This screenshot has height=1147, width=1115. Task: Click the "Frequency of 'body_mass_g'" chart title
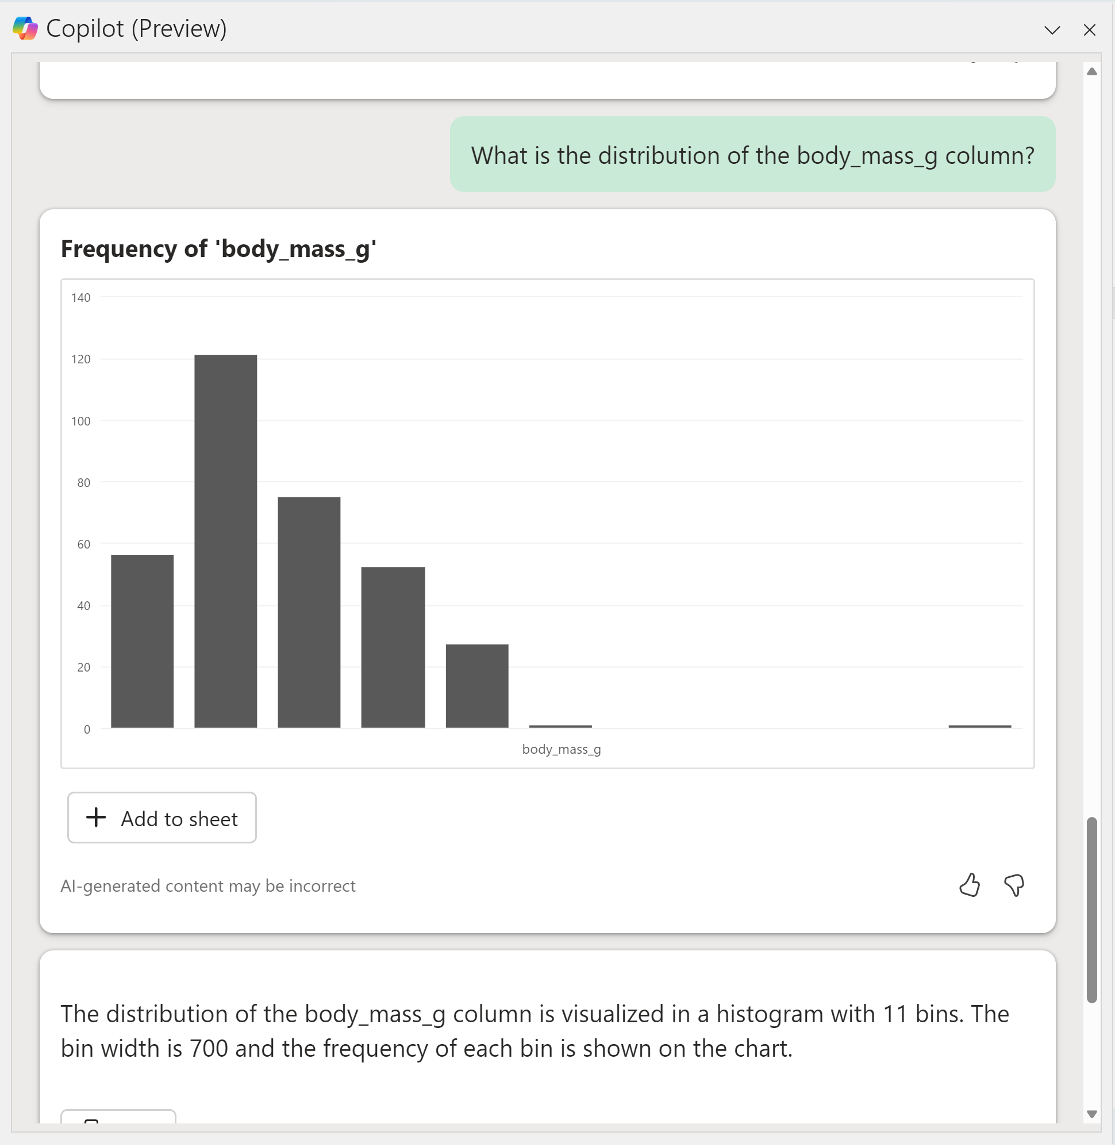[218, 249]
